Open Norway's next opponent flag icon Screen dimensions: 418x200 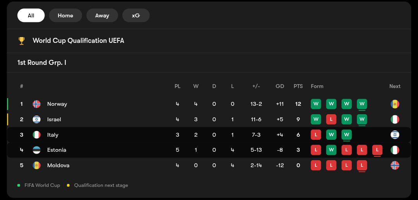395,104
